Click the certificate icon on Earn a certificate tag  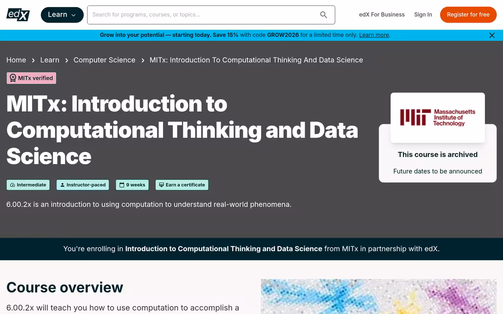pyautogui.click(x=161, y=185)
